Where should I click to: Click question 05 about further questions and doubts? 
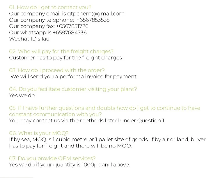[x=105, y=108]
